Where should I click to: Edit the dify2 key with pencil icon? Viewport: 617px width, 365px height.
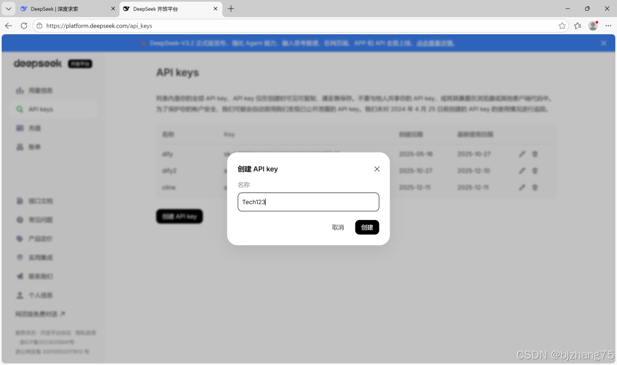(522, 171)
